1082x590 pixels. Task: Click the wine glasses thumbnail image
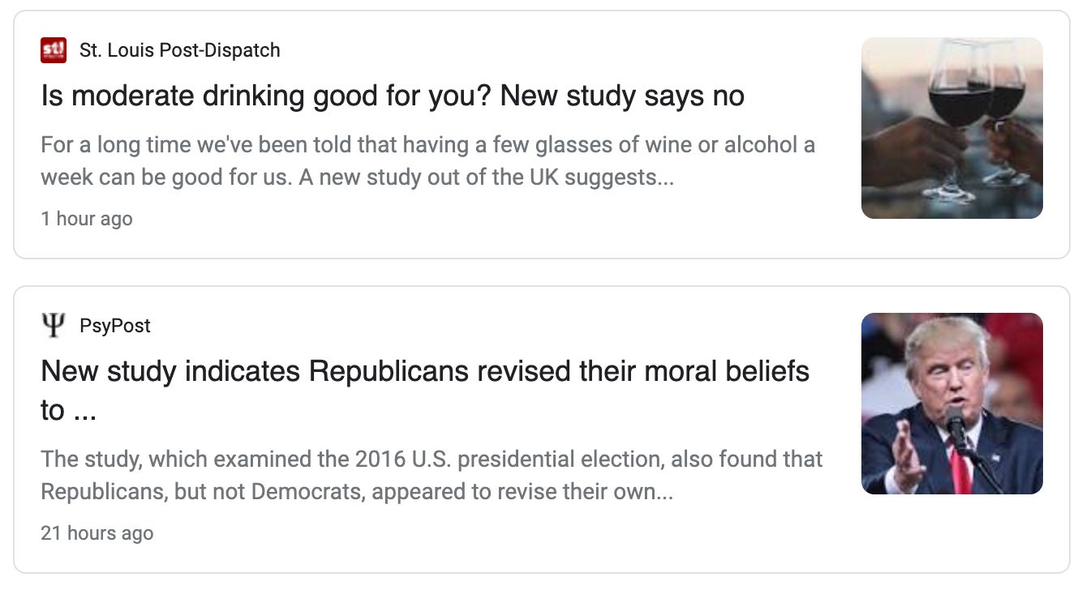click(951, 128)
